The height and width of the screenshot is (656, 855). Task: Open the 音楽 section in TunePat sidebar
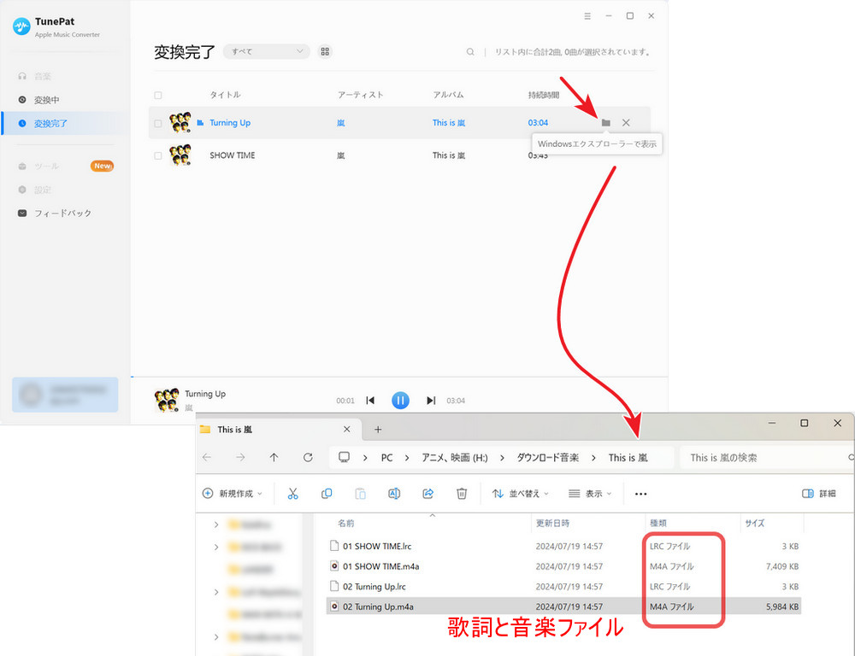point(43,76)
